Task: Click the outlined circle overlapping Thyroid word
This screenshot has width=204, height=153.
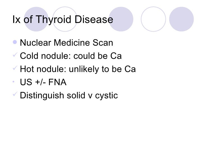Action: point(65,19)
